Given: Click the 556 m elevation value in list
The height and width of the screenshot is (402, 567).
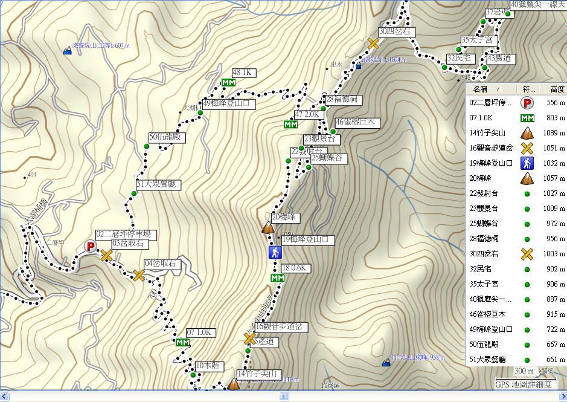Looking at the screenshot, I should (556, 103).
